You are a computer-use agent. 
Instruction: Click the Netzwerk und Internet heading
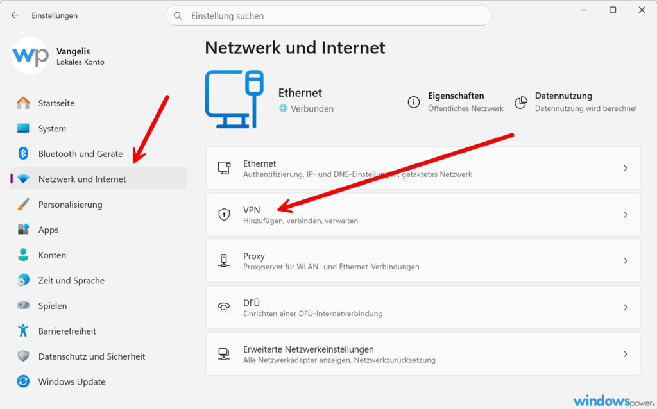tap(295, 47)
